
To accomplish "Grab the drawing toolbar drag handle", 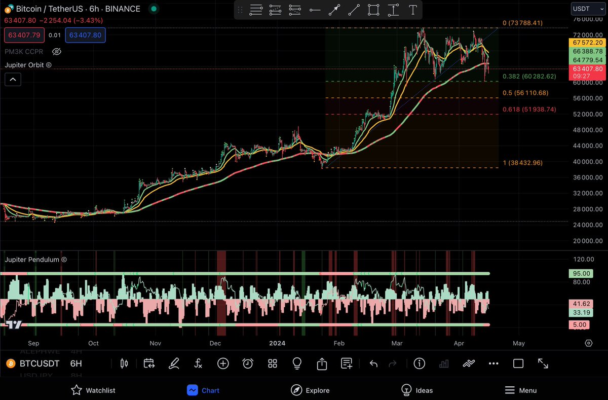I will coord(240,10).
